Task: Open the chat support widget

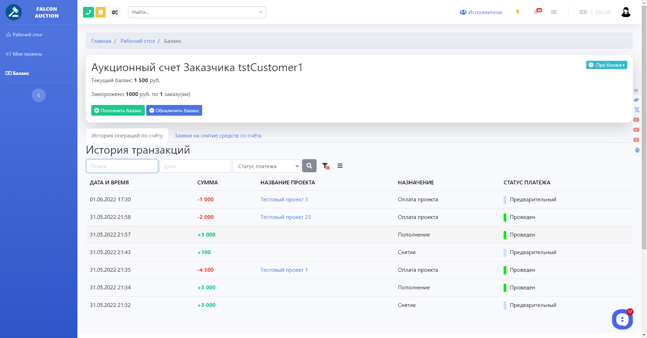Action: coord(622,319)
